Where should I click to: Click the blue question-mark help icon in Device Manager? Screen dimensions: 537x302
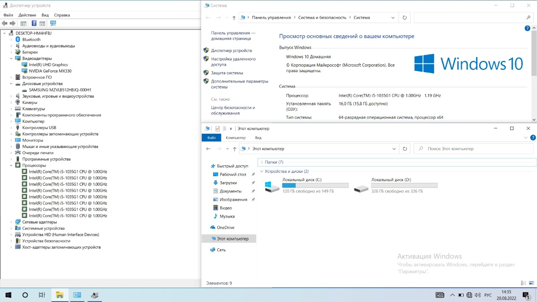coord(34,23)
